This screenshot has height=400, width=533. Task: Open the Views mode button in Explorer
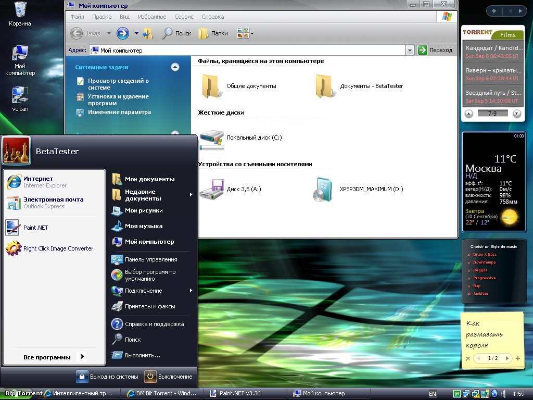click(245, 33)
